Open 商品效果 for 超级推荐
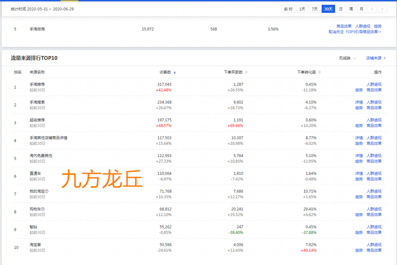 pos(374,125)
